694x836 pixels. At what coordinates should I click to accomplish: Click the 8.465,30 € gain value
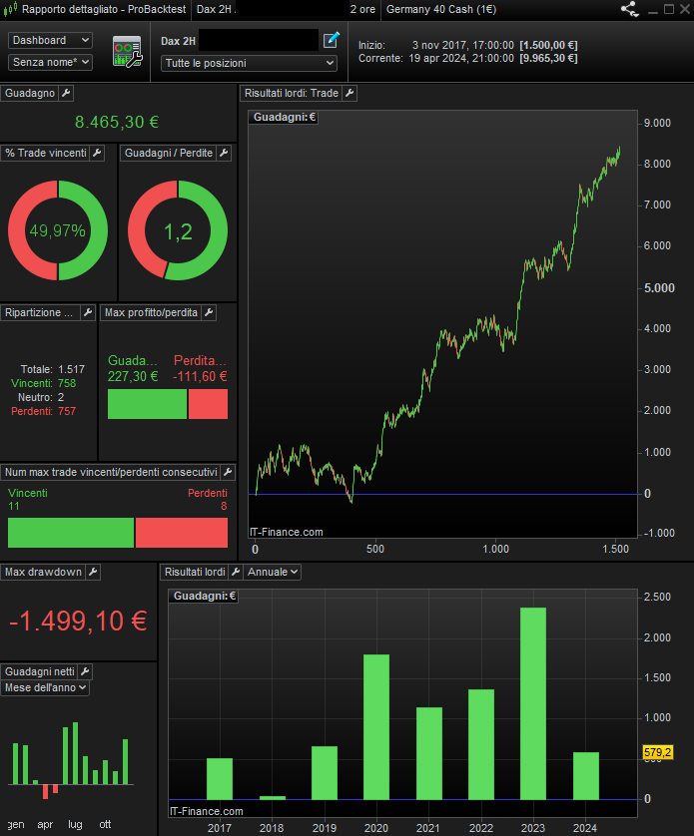[117, 122]
